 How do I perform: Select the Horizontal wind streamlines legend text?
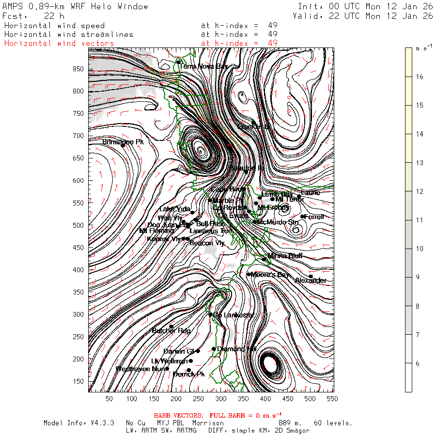click(68, 34)
